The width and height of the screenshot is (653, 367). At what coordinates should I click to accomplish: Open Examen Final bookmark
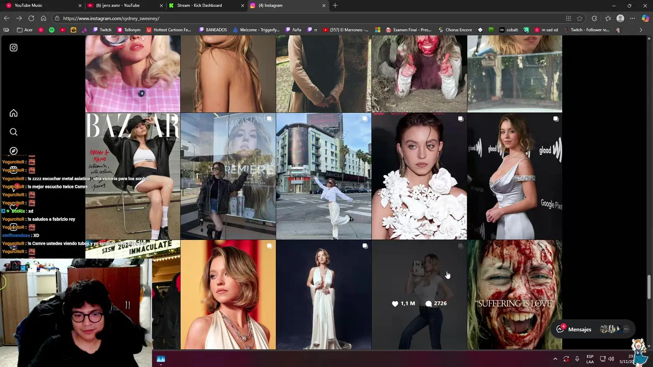[408, 30]
